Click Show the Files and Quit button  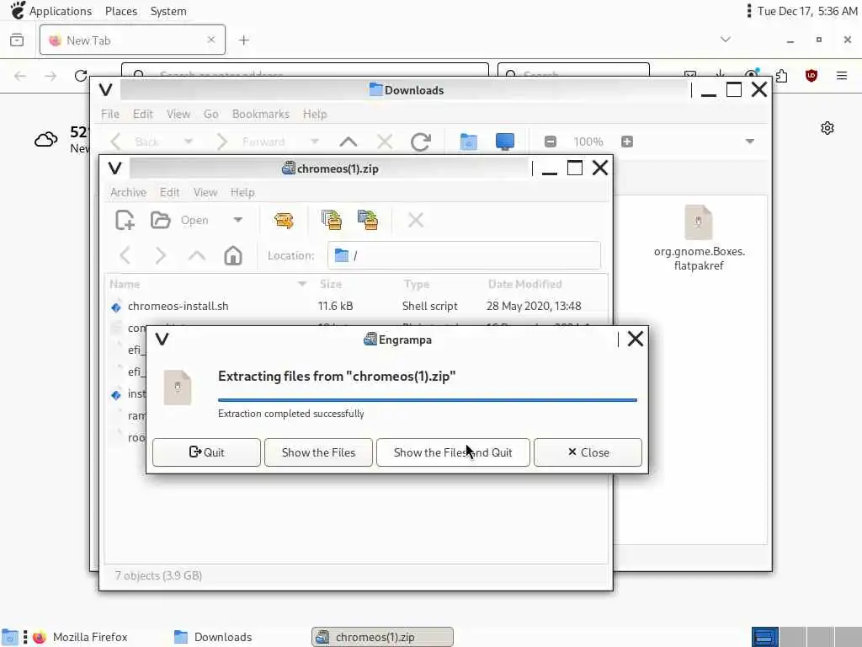(x=453, y=452)
